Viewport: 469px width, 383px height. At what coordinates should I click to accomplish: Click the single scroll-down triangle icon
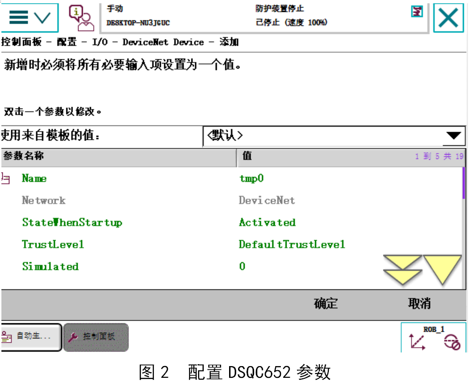point(443,268)
